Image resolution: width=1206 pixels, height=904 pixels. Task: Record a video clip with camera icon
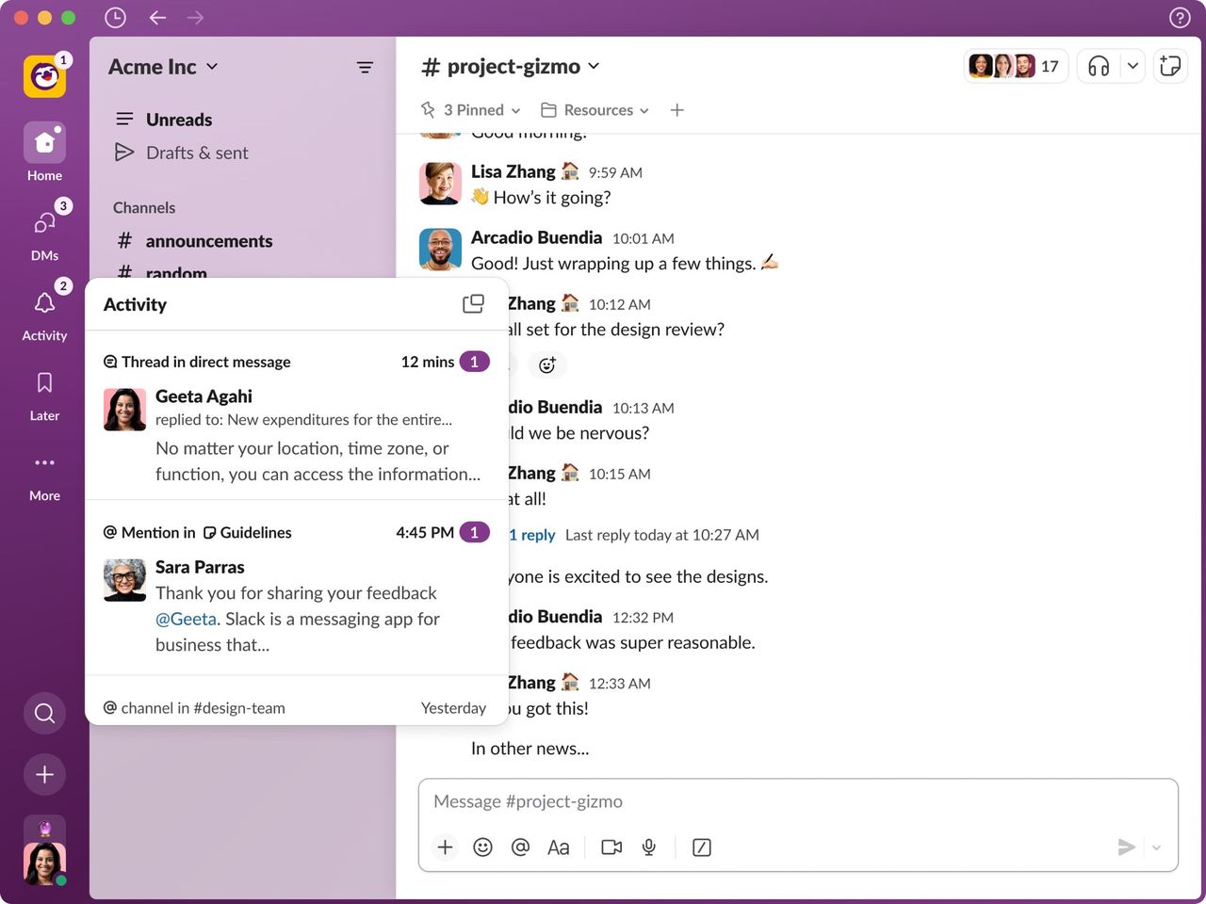click(x=611, y=847)
